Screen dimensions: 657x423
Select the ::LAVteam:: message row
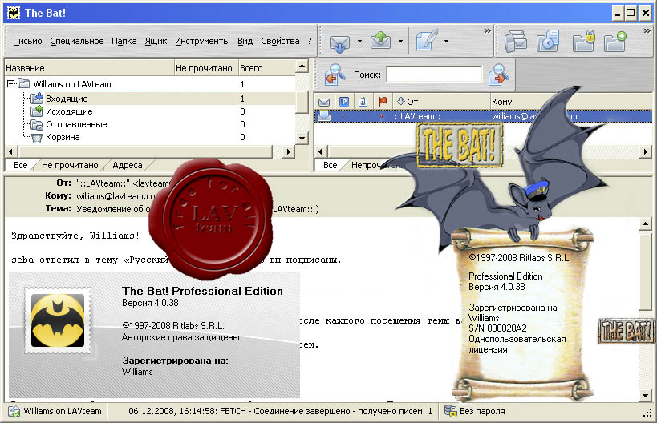point(483,116)
